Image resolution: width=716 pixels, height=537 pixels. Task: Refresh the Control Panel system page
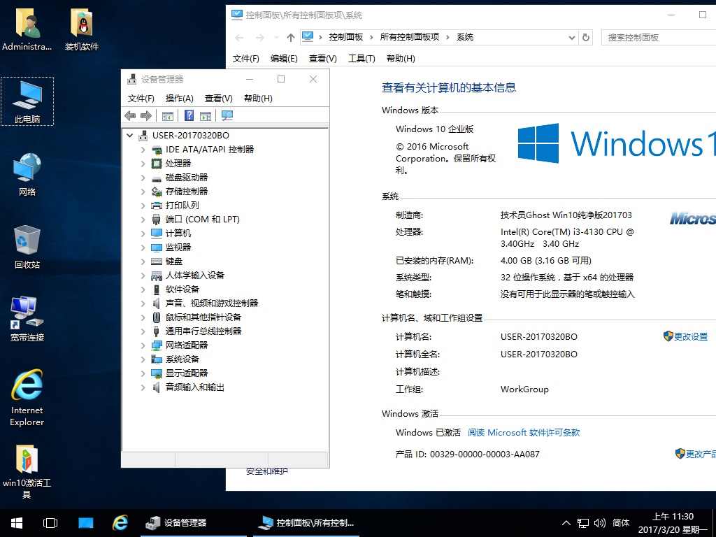pos(586,38)
